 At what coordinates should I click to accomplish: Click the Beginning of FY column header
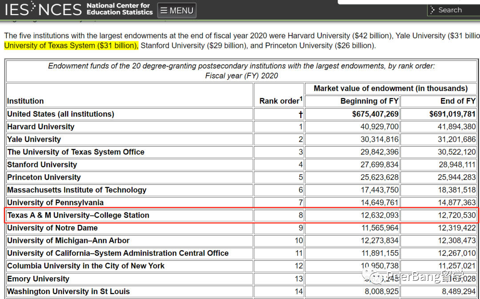(369, 101)
